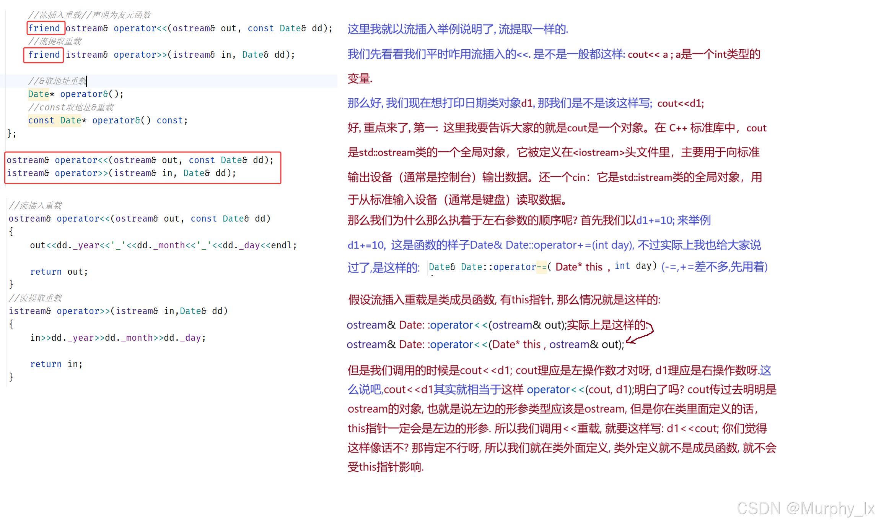Click the red-boxed friend keyword before ostream
The width and height of the screenshot is (876, 523).
click(44, 28)
